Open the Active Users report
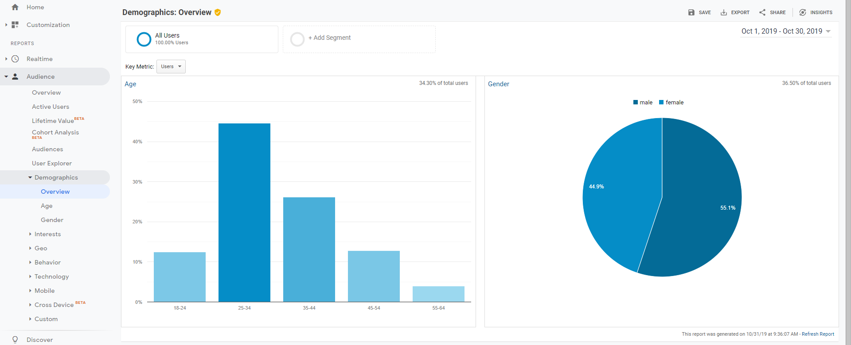This screenshot has height=345, width=851. pos(51,107)
